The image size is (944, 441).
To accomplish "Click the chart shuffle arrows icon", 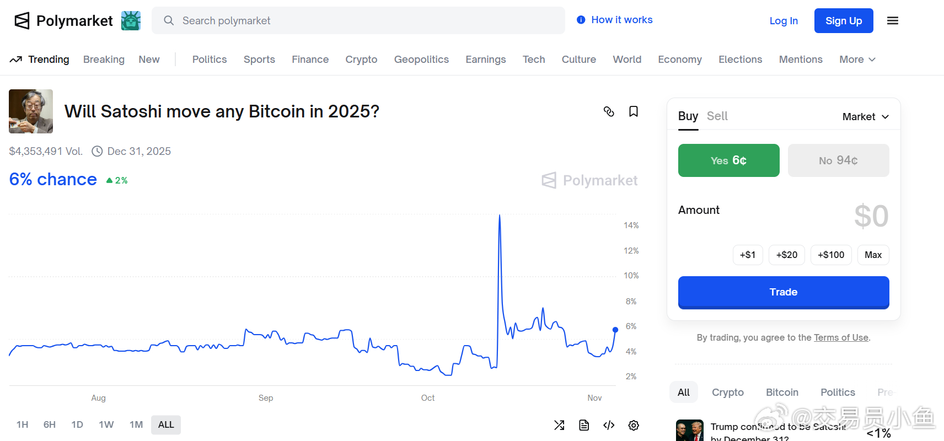I will (559, 425).
